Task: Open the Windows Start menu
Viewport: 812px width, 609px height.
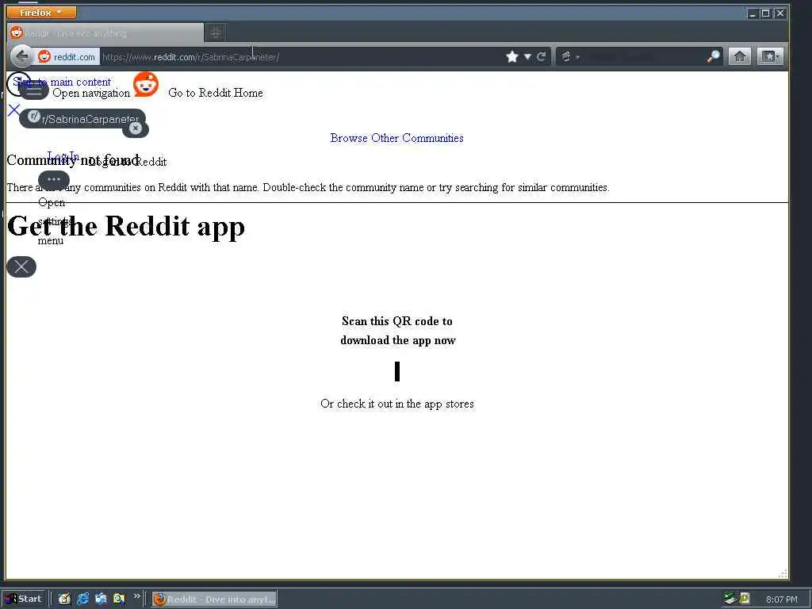Action: tap(23, 599)
